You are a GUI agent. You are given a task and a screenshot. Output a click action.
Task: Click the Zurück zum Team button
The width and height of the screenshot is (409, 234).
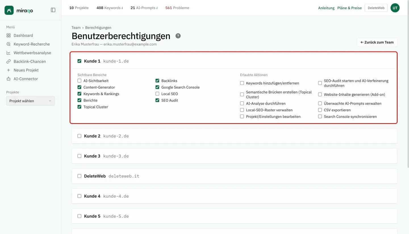[x=377, y=42]
